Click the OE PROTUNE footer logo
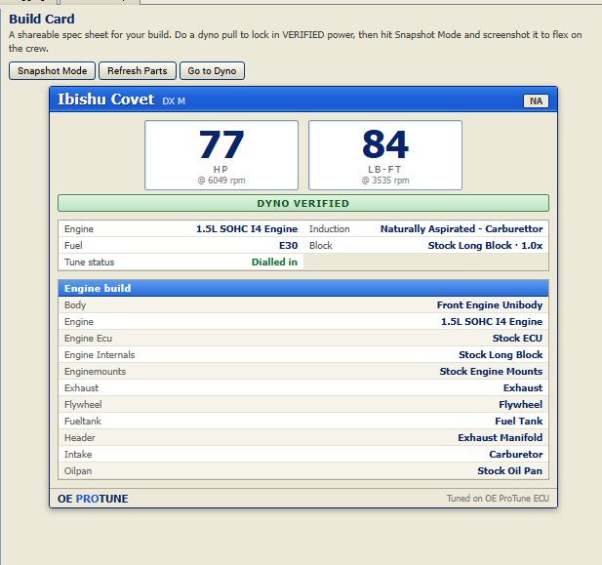Screen dimensions: 602x565 tap(93, 499)
